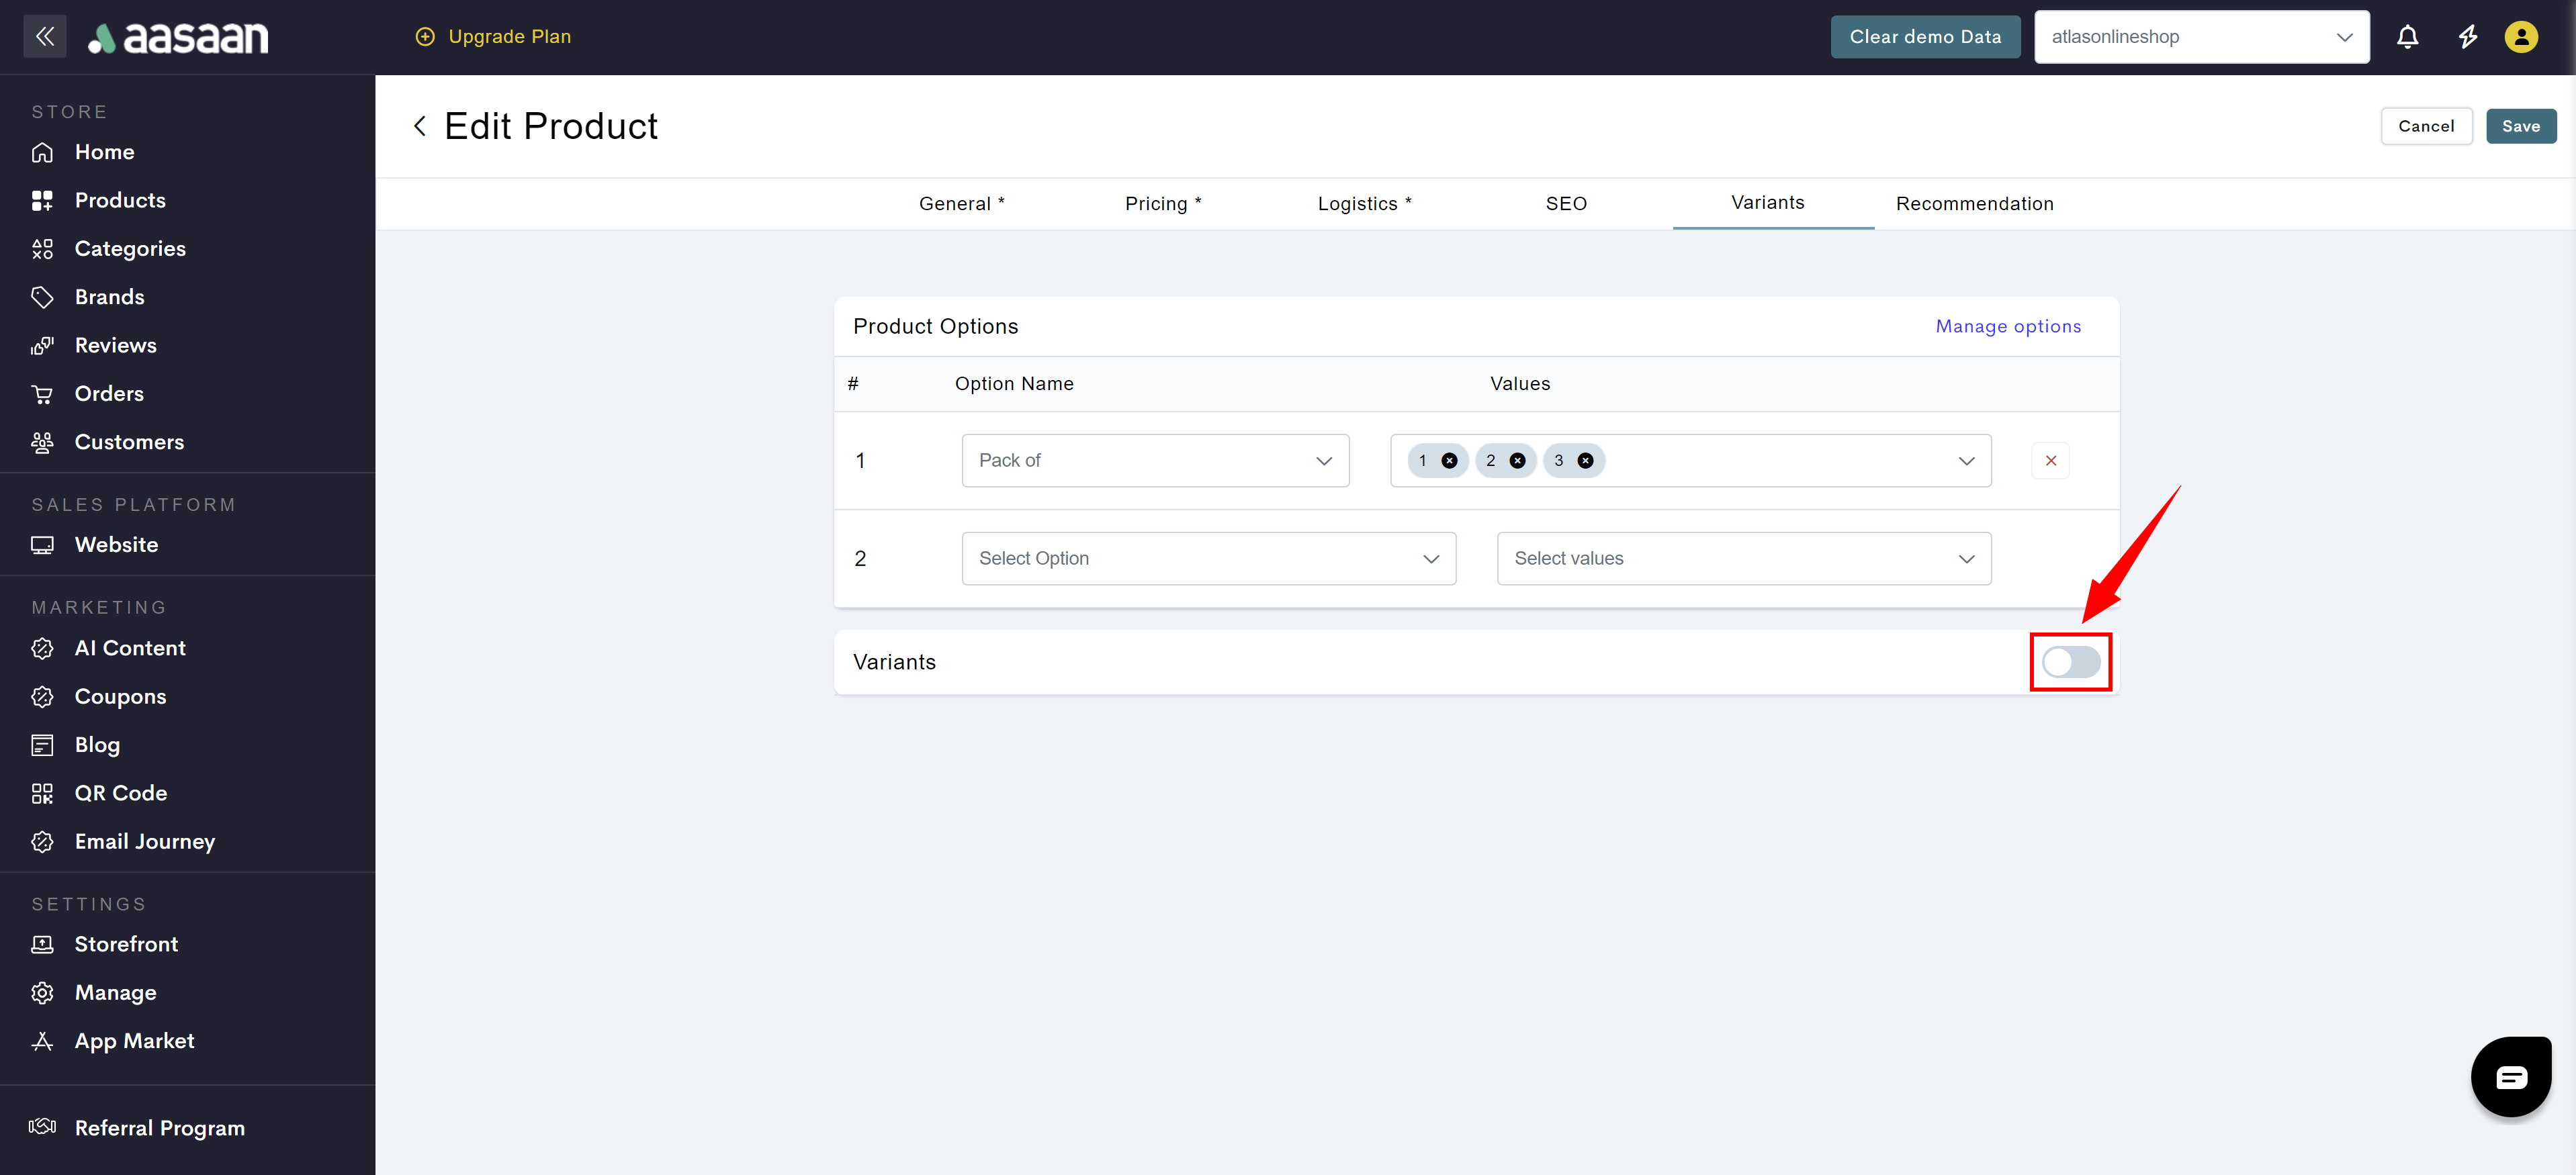Remove value 3 chip from values
This screenshot has width=2576, height=1175.
[1585, 461]
